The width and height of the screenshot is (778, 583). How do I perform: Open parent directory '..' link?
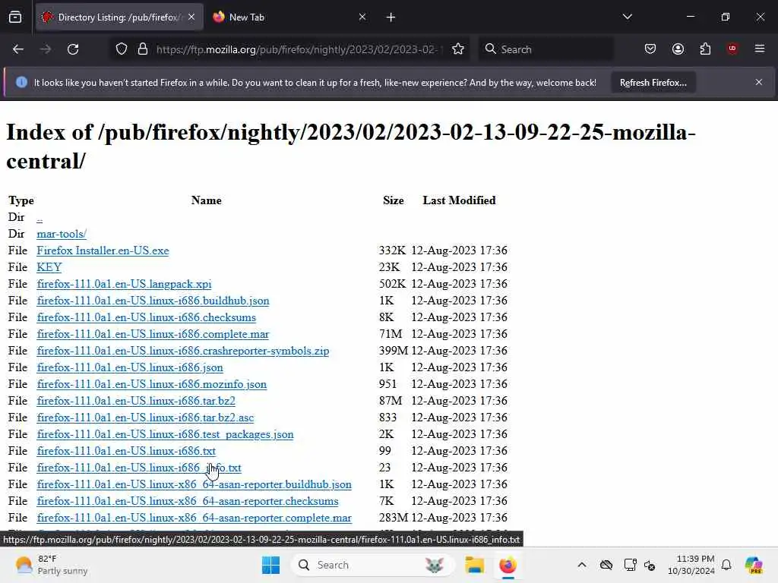40,217
